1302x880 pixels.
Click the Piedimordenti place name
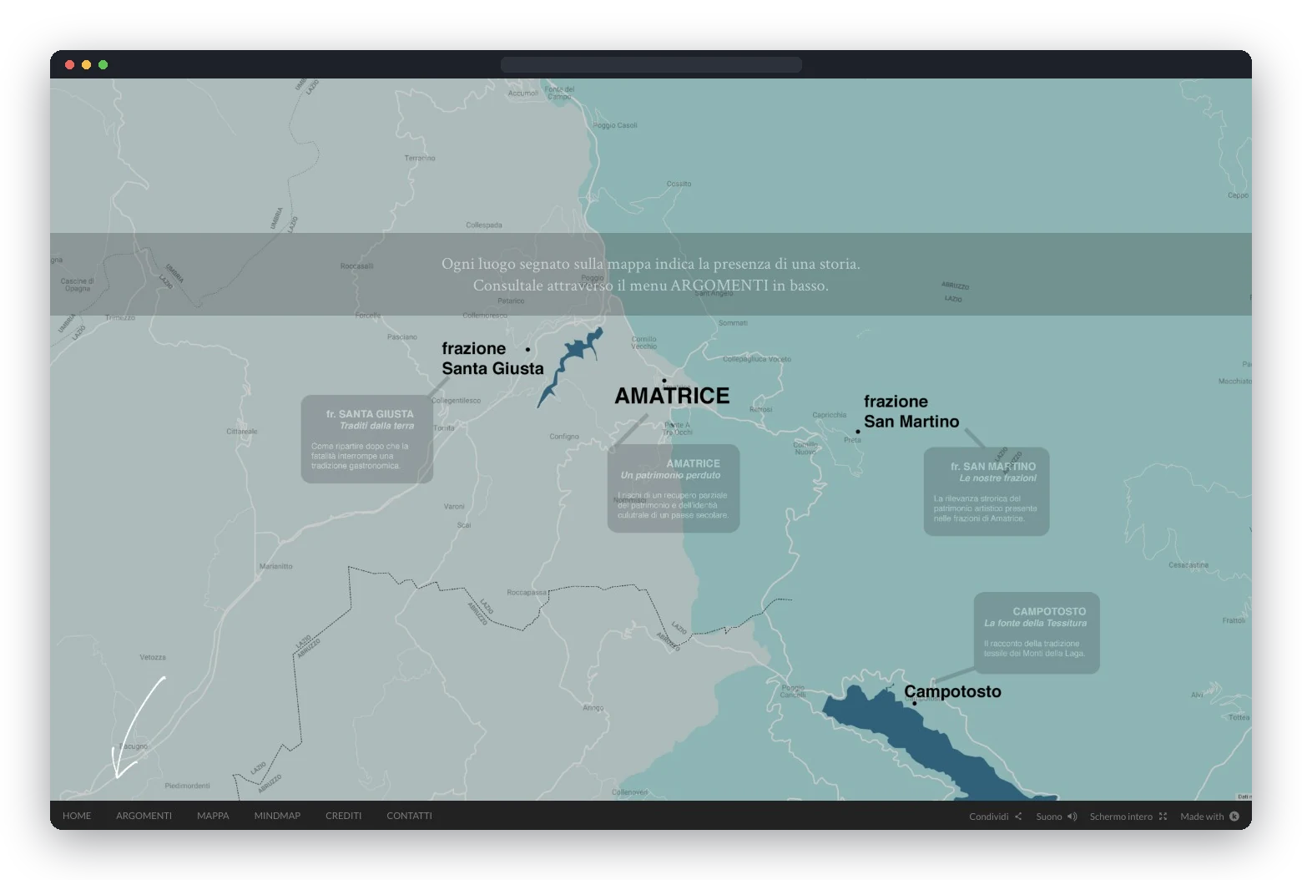click(x=187, y=786)
